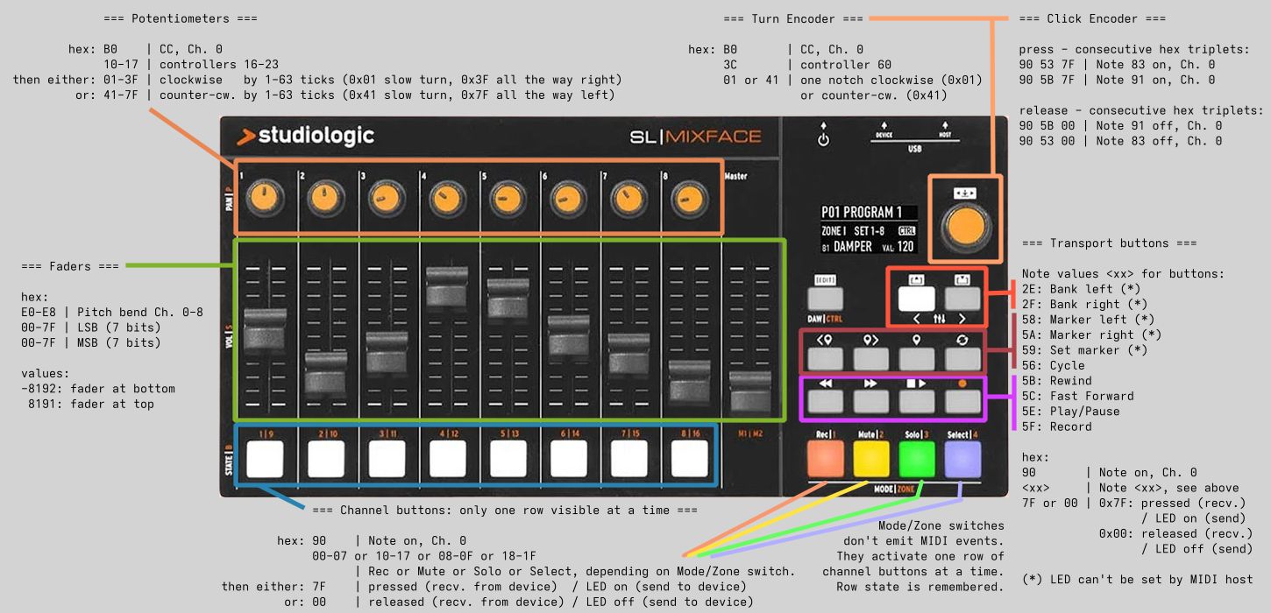Click the Marker right button
This screenshot has width=1271, height=613.
[870, 357]
